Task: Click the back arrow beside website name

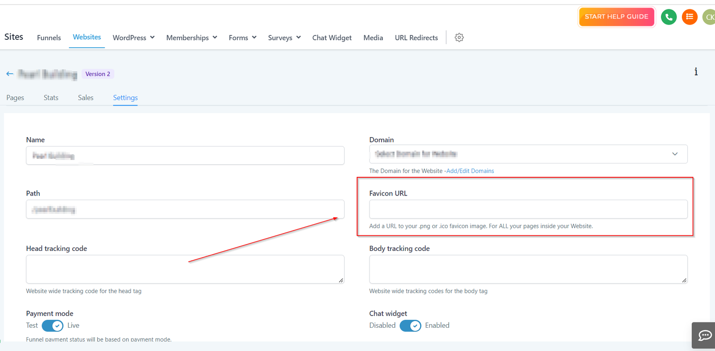Action: 10,74
